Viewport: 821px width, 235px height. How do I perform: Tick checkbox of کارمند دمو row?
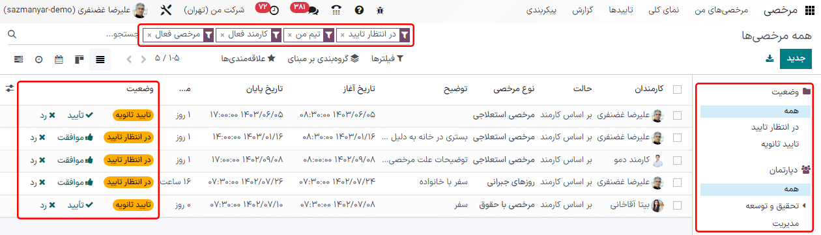678,159
